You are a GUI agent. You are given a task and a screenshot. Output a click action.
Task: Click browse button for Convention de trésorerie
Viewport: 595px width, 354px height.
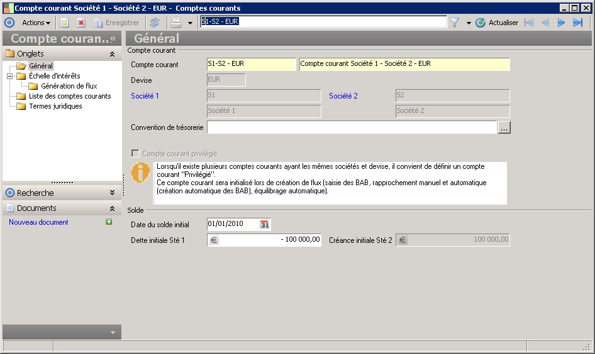pyautogui.click(x=504, y=127)
